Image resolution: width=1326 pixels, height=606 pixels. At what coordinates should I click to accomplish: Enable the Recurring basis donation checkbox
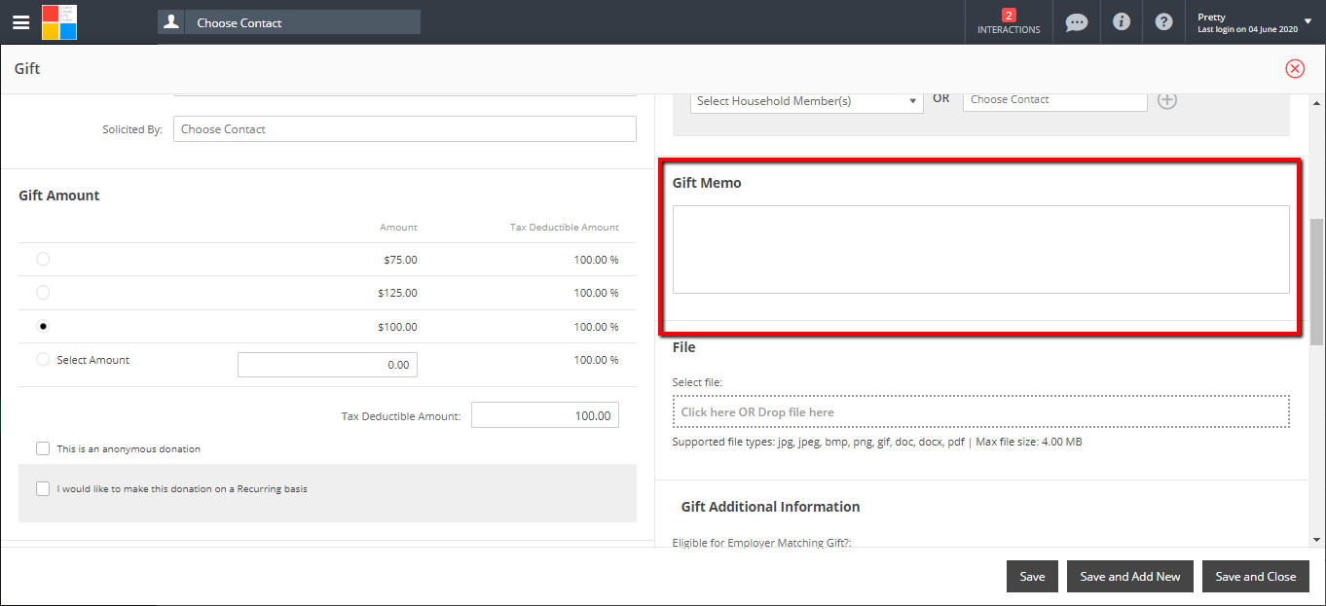coord(43,488)
